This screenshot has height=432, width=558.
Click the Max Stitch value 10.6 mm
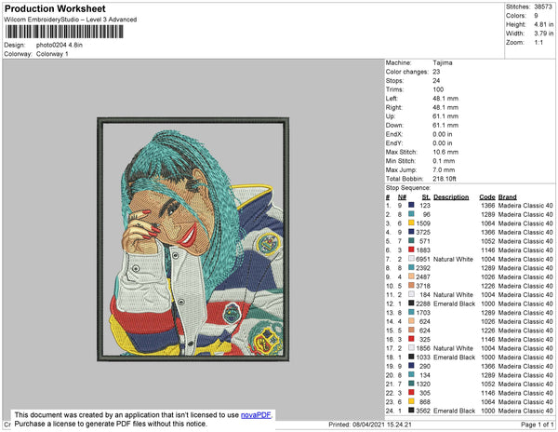click(x=445, y=152)
